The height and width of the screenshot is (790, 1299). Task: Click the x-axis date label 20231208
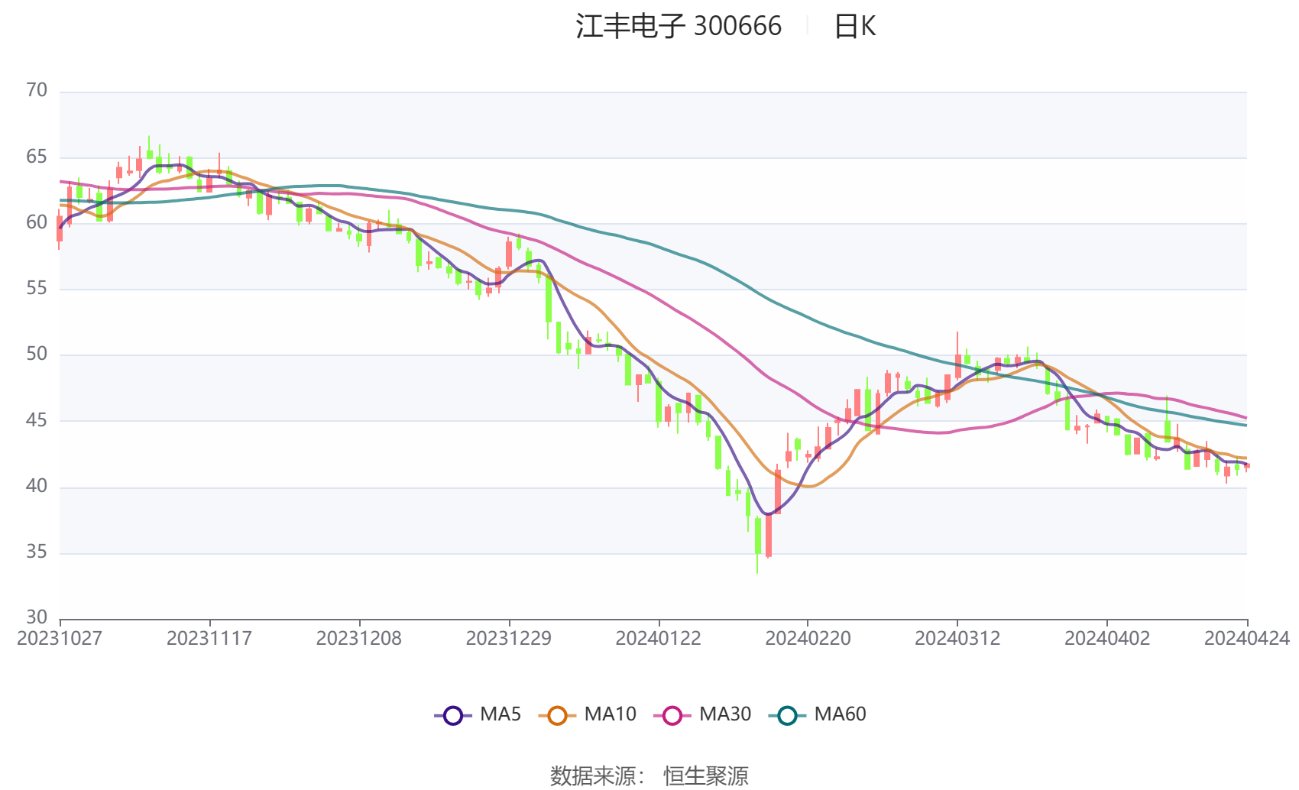pyautogui.click(x=359, y=639)
